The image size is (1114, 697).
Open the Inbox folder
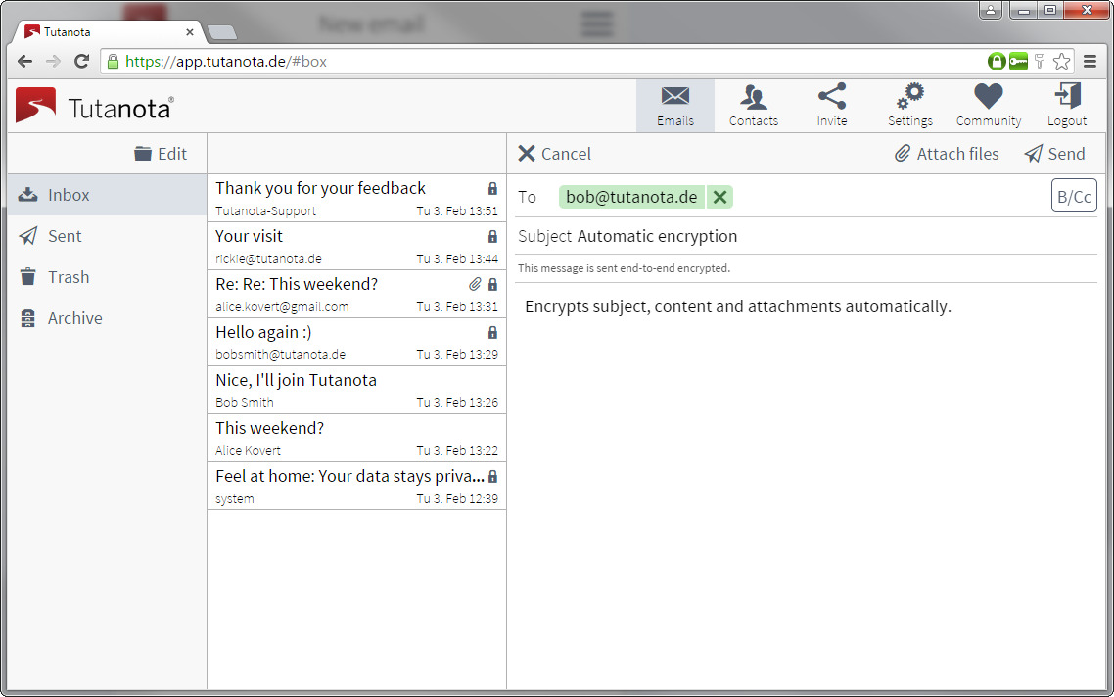click(x=108, y=195)
